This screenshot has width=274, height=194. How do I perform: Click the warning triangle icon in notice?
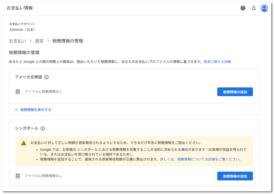pyautogui.click(x=24, y=143)
